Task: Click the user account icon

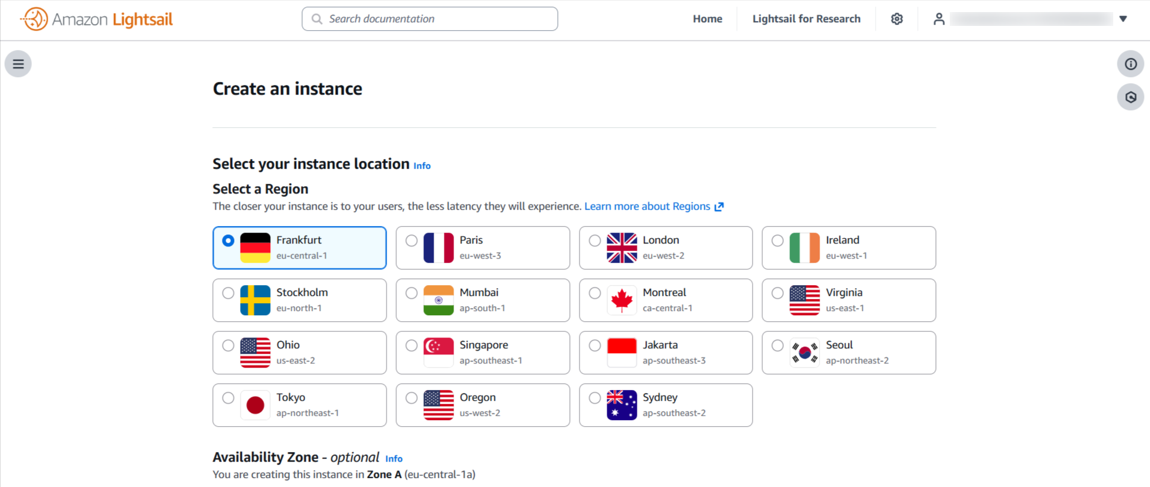Action: tap(938, 19)
